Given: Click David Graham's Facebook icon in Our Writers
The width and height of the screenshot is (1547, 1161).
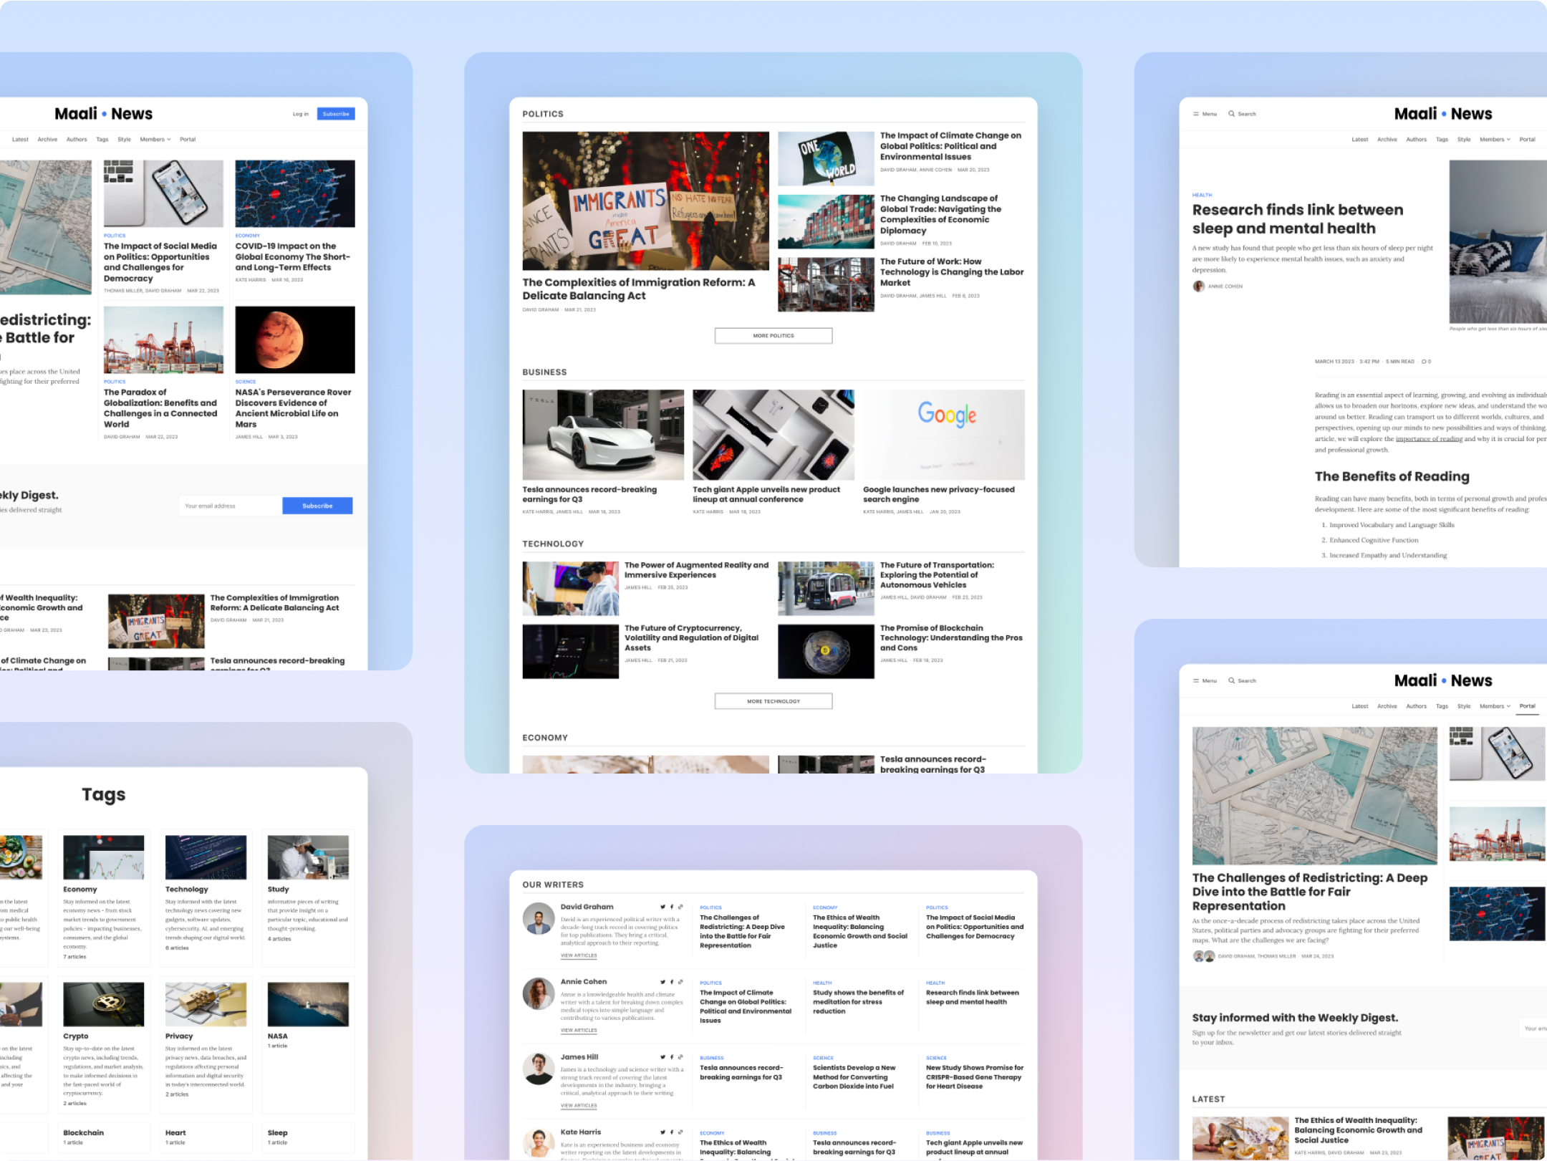Looking at the screenshot, I should [x=672, y=907].
